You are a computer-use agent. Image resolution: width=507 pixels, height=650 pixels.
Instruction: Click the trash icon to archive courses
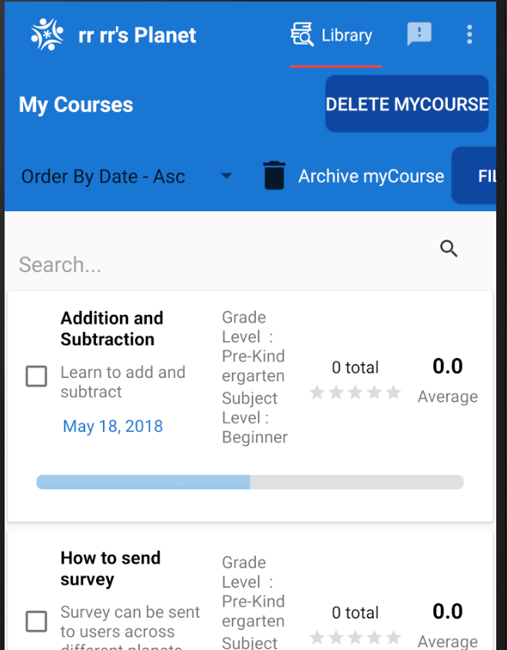[274, 176]
